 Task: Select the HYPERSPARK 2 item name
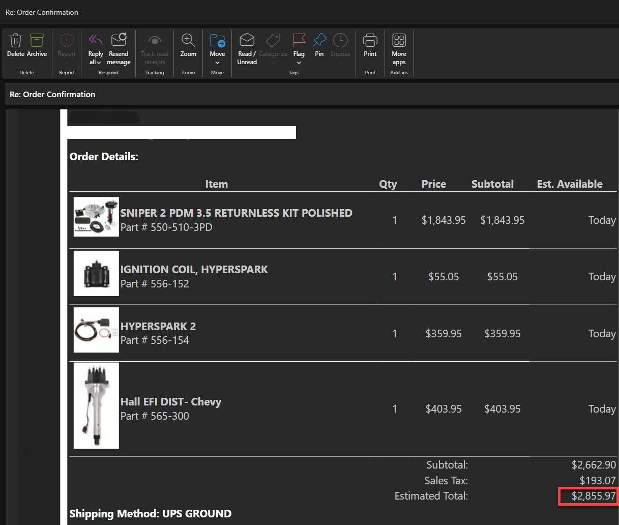tap(158, 327)
